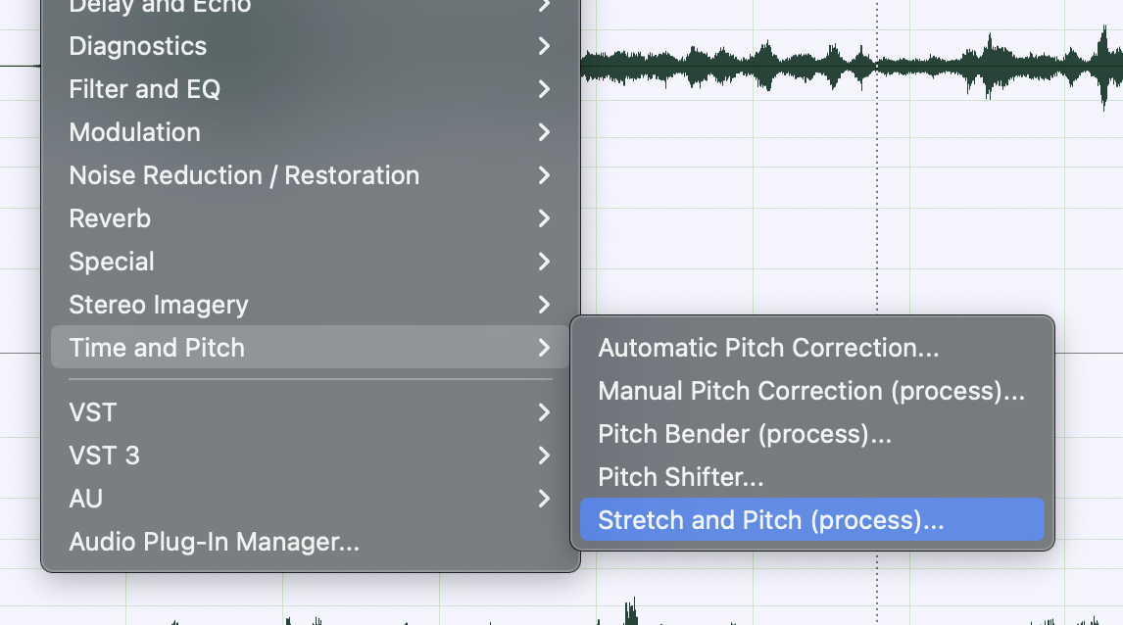Select Manual Pitch Correction (process)
This screenshot has width=1123, height=625.
[812, 391]
